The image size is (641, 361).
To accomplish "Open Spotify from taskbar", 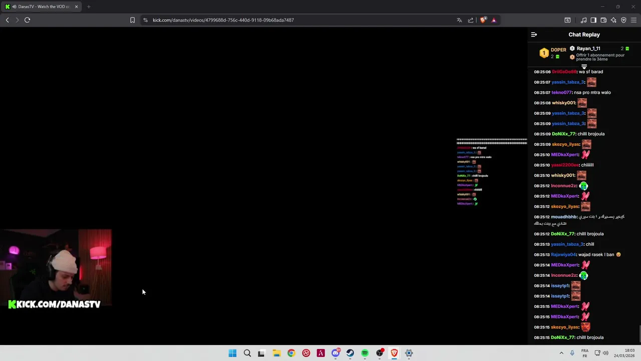I will pos(365,353).
